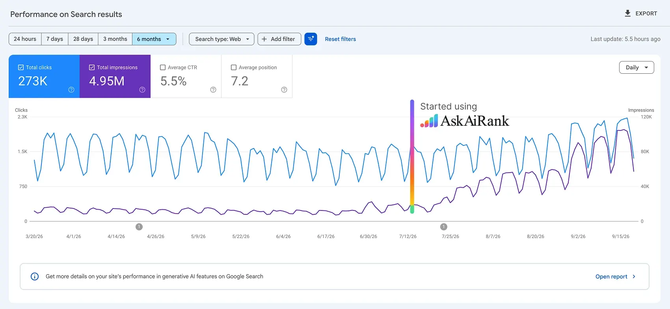Click the 7.2 average position value

tap(240, 81)
